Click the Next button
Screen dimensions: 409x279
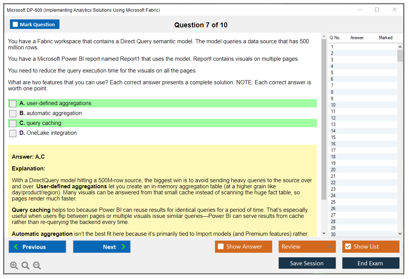click(x=102, y=246)
